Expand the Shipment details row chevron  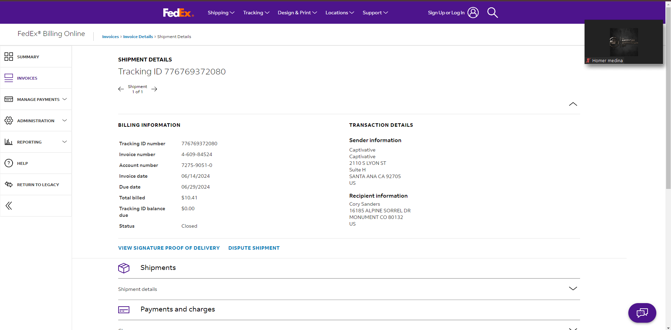click(573, 288)
